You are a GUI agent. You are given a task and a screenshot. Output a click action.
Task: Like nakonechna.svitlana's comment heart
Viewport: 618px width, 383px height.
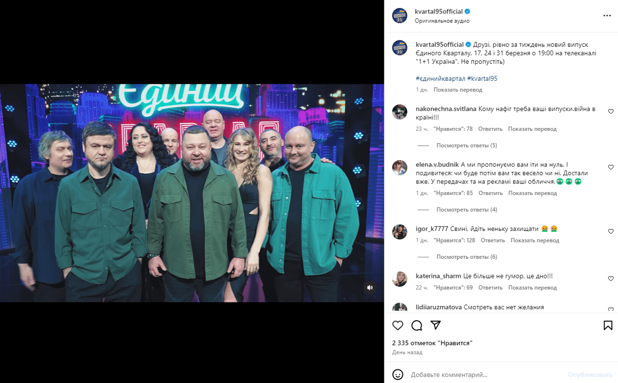click(611, 112)
